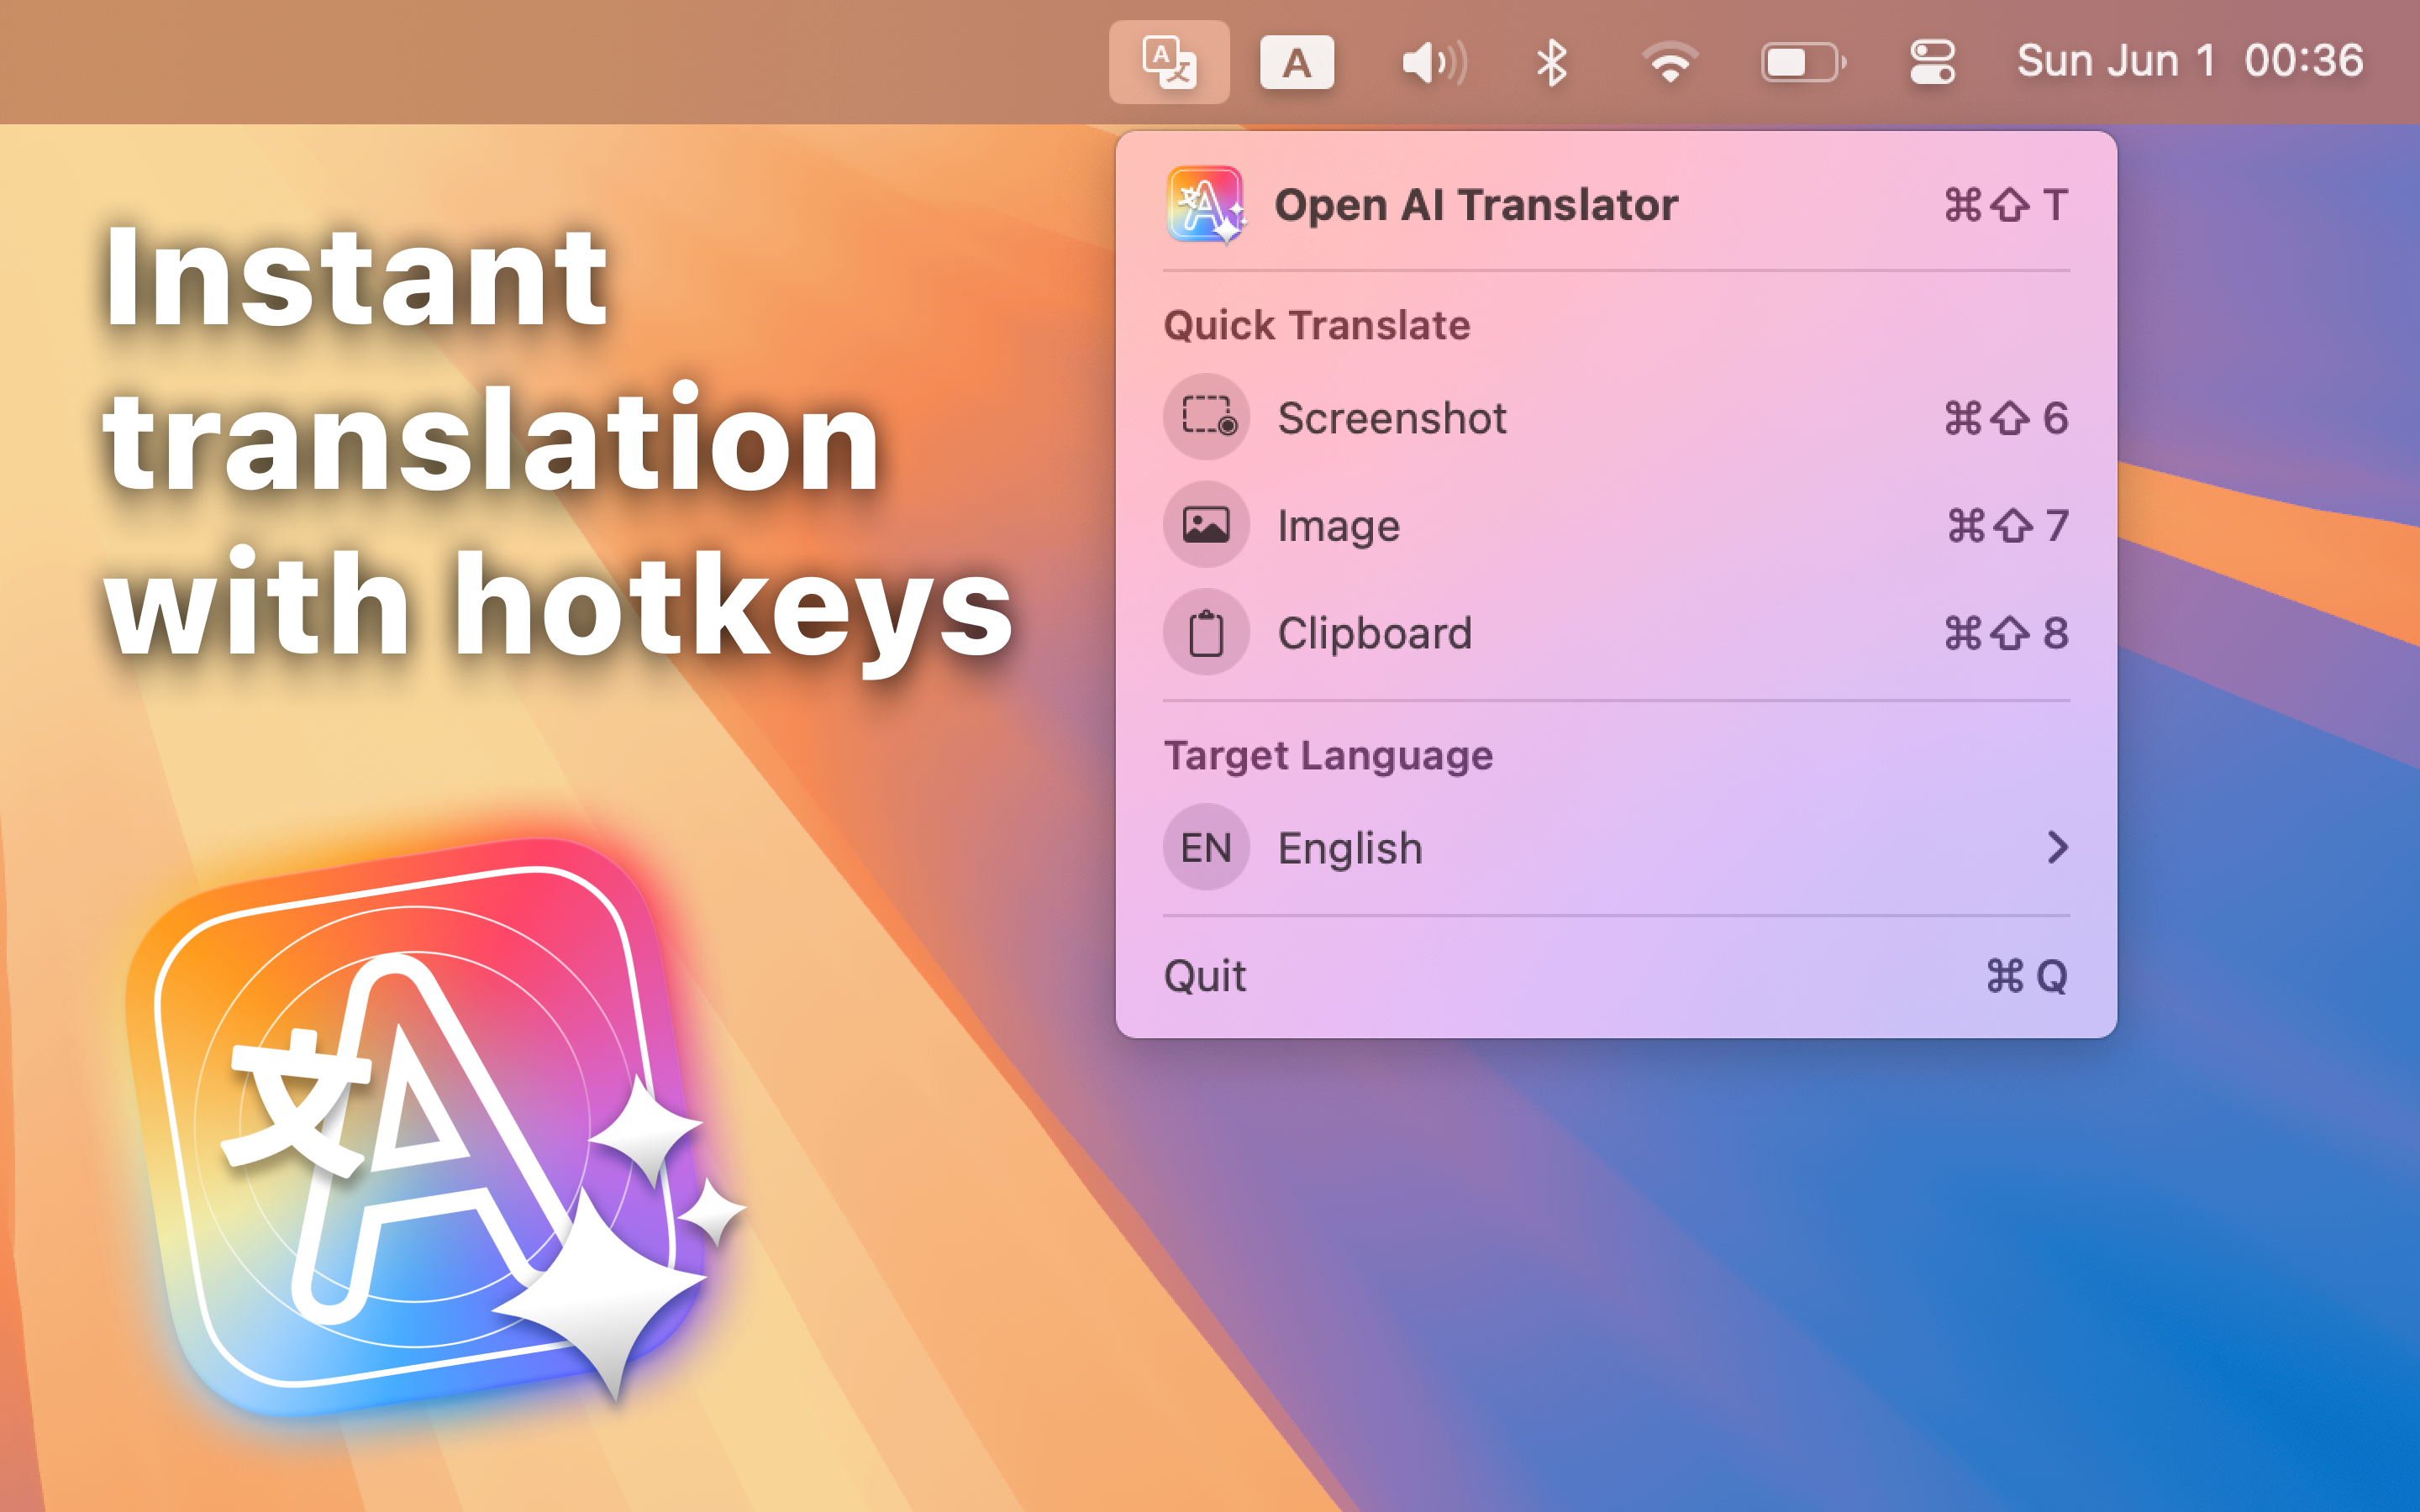Click the AI Translator app icon in menu
Image resolution: width=2420 pixels, height=1512 pixels.
[x=1206, y=205]
